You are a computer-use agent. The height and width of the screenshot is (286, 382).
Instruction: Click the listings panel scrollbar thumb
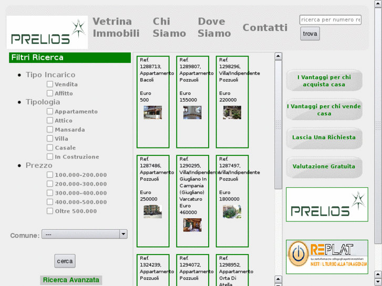pyautogui.click(x=278, y=124)
